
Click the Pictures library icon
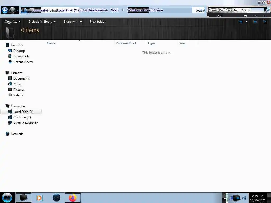click(10, 89)
